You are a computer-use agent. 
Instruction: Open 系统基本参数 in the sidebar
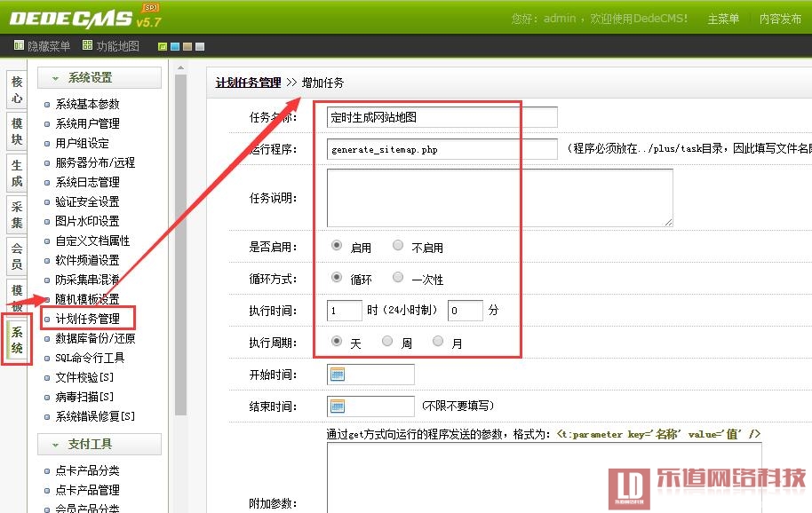(x=88, y=104)
